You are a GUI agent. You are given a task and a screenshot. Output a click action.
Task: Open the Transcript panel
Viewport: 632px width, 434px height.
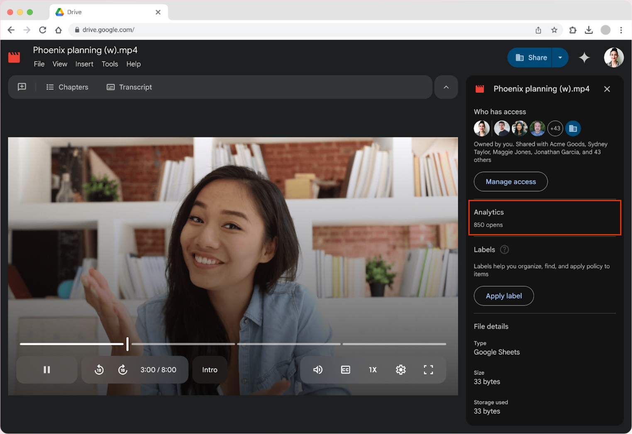[129, 87]
